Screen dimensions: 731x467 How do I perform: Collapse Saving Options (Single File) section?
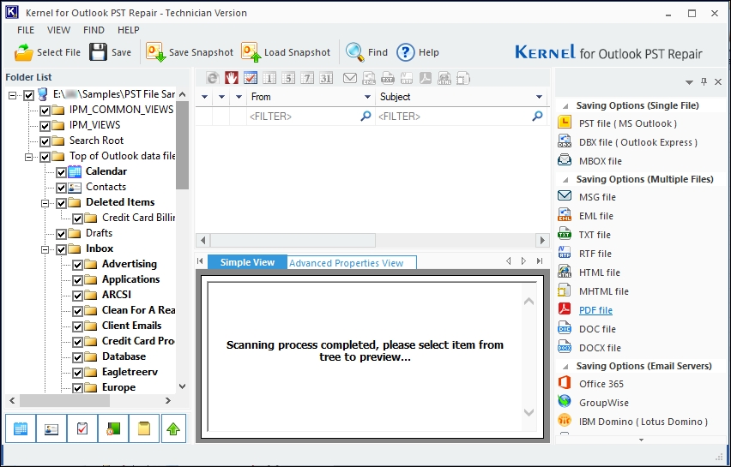[565, 106]
